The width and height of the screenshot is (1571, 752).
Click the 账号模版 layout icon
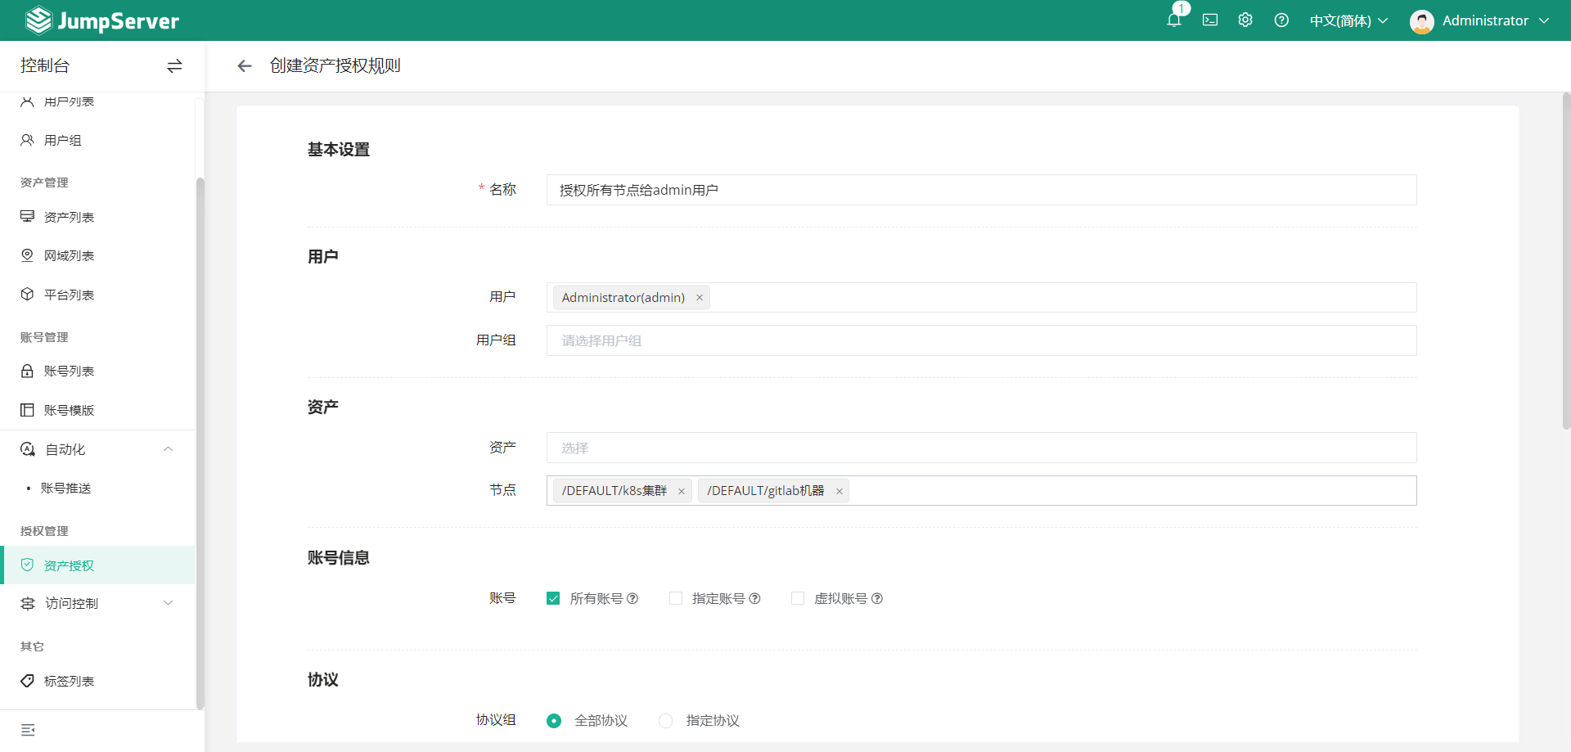tap(27, 410)
